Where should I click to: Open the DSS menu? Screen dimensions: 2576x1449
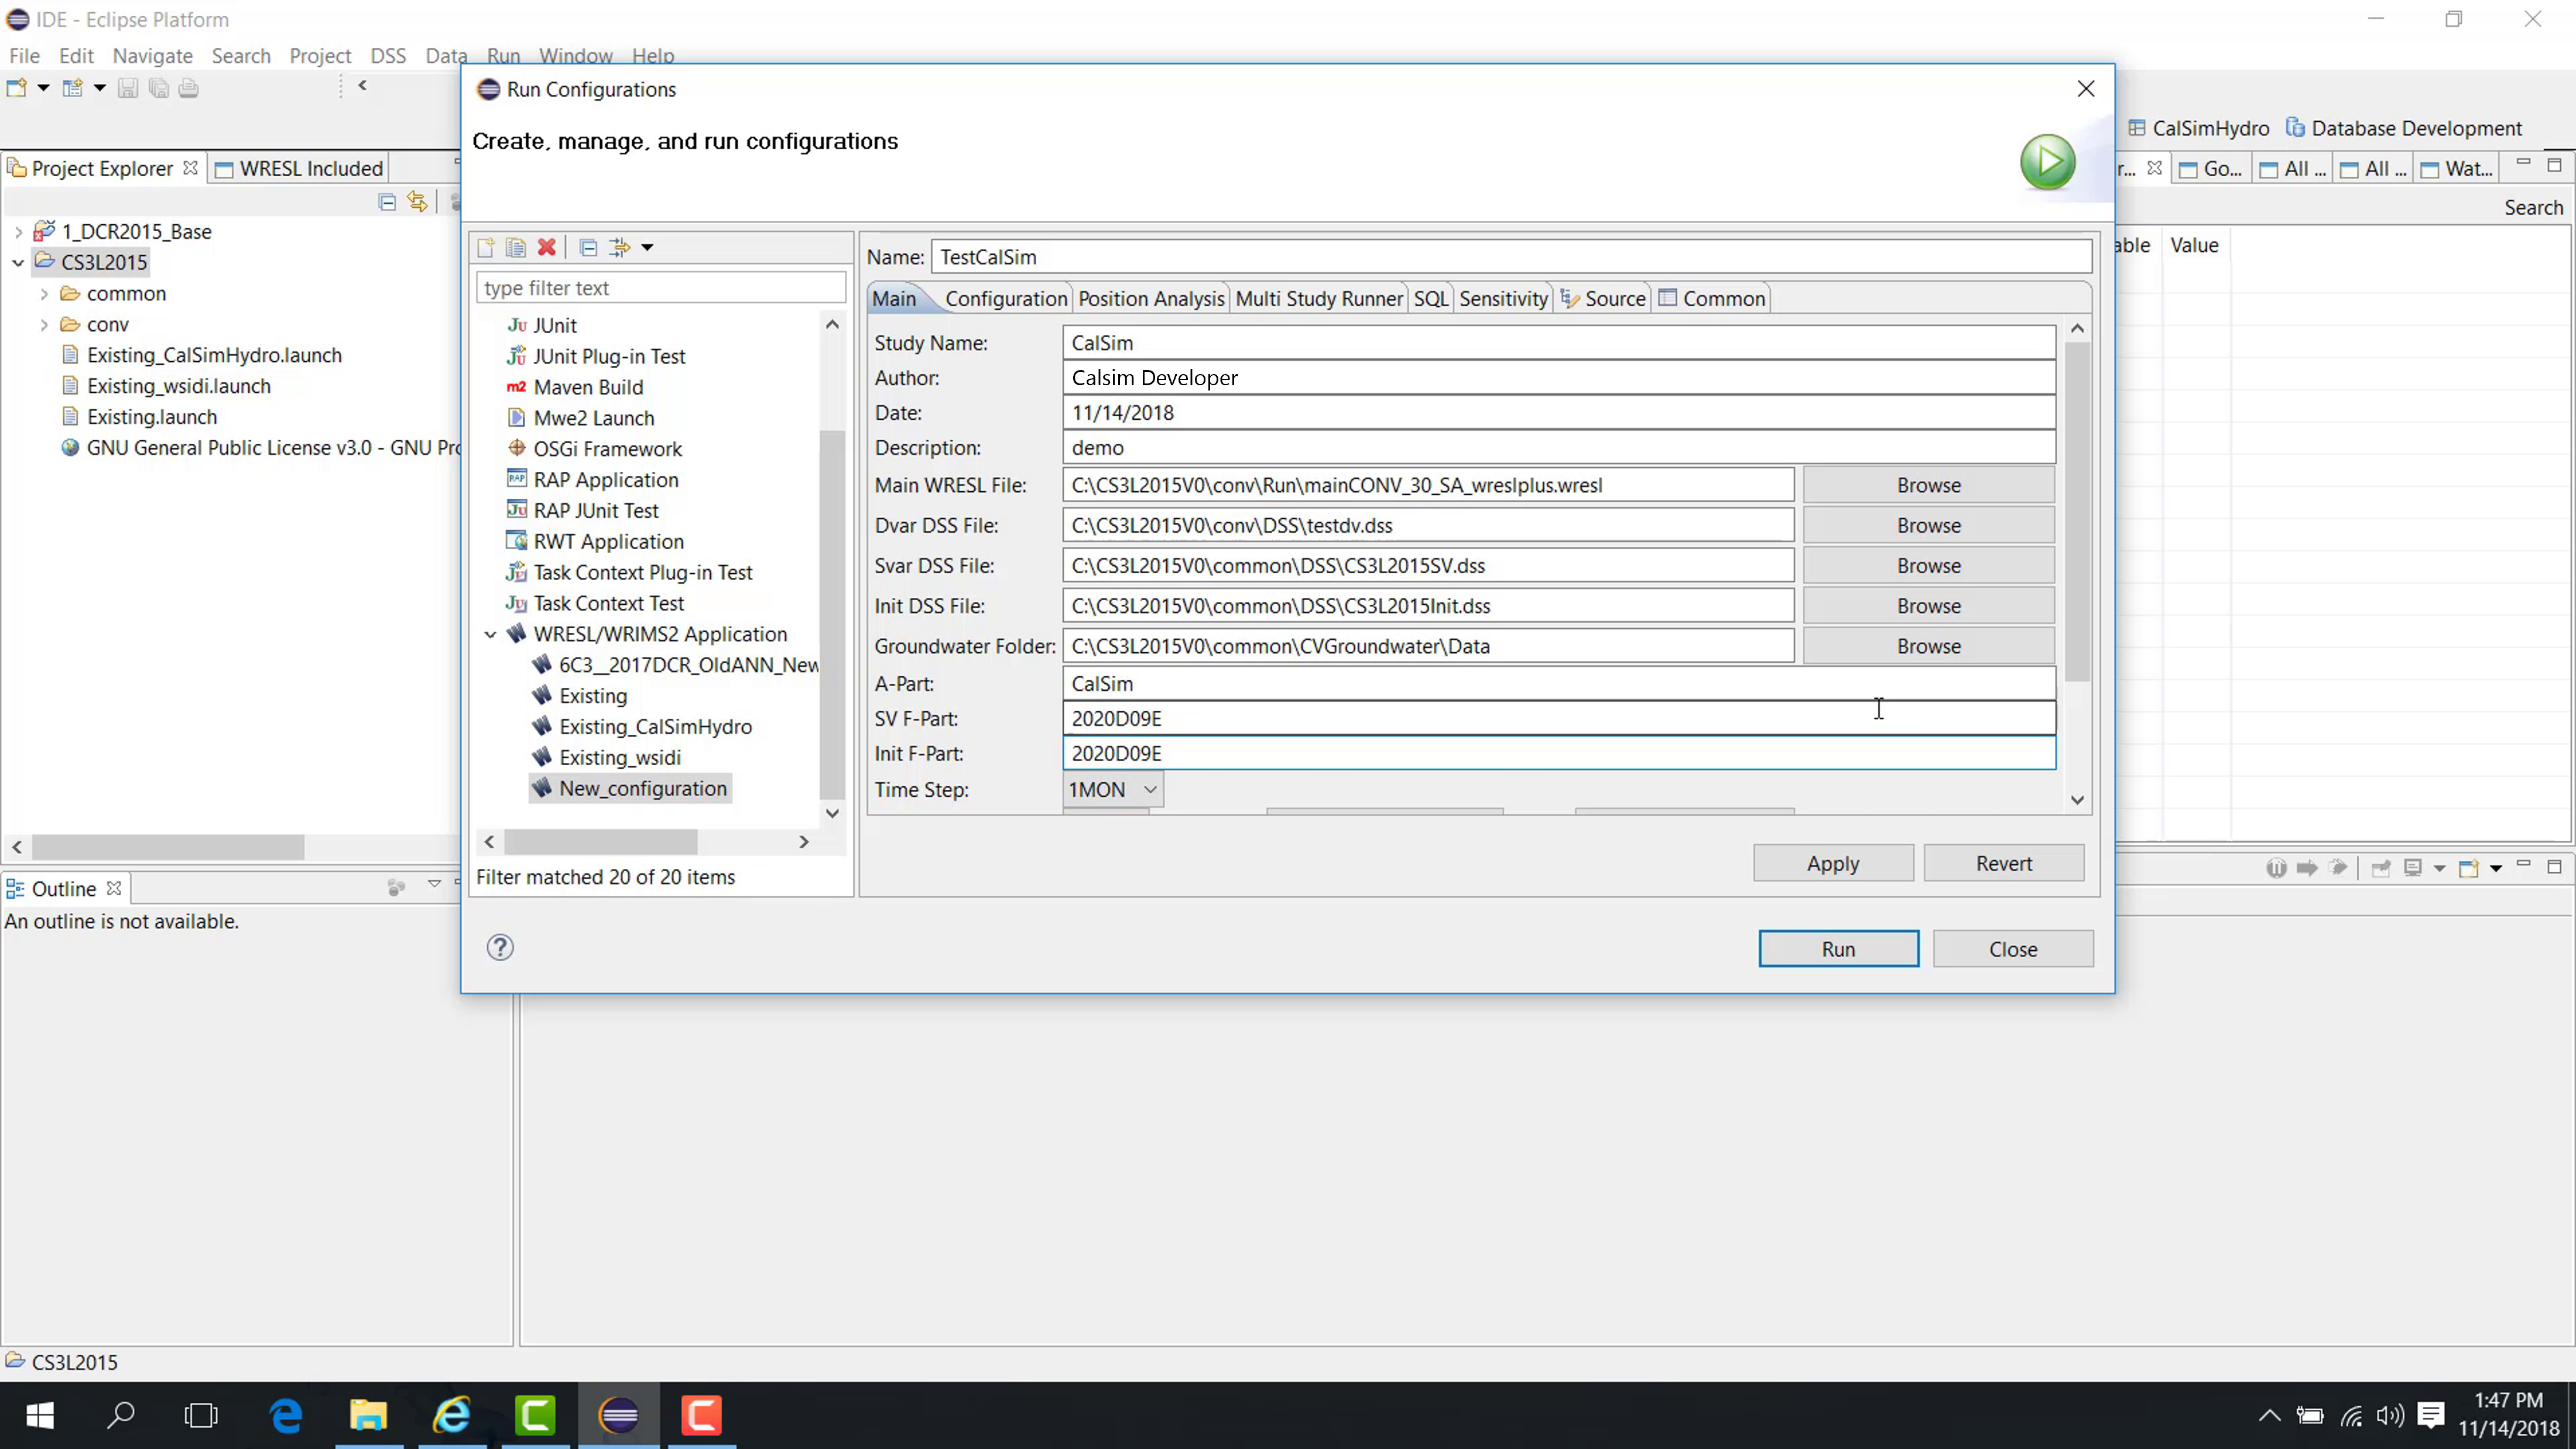388,56
